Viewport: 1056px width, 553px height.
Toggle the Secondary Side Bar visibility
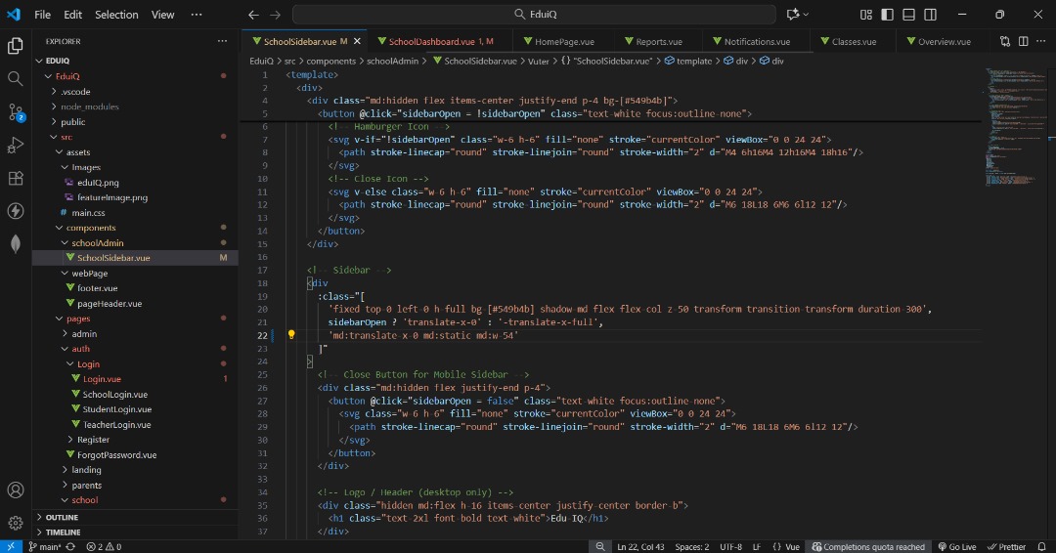pyautogui.click(x=930, y=14)
